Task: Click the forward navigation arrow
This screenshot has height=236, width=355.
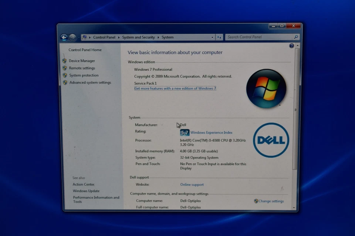Action: pos(72,37)
